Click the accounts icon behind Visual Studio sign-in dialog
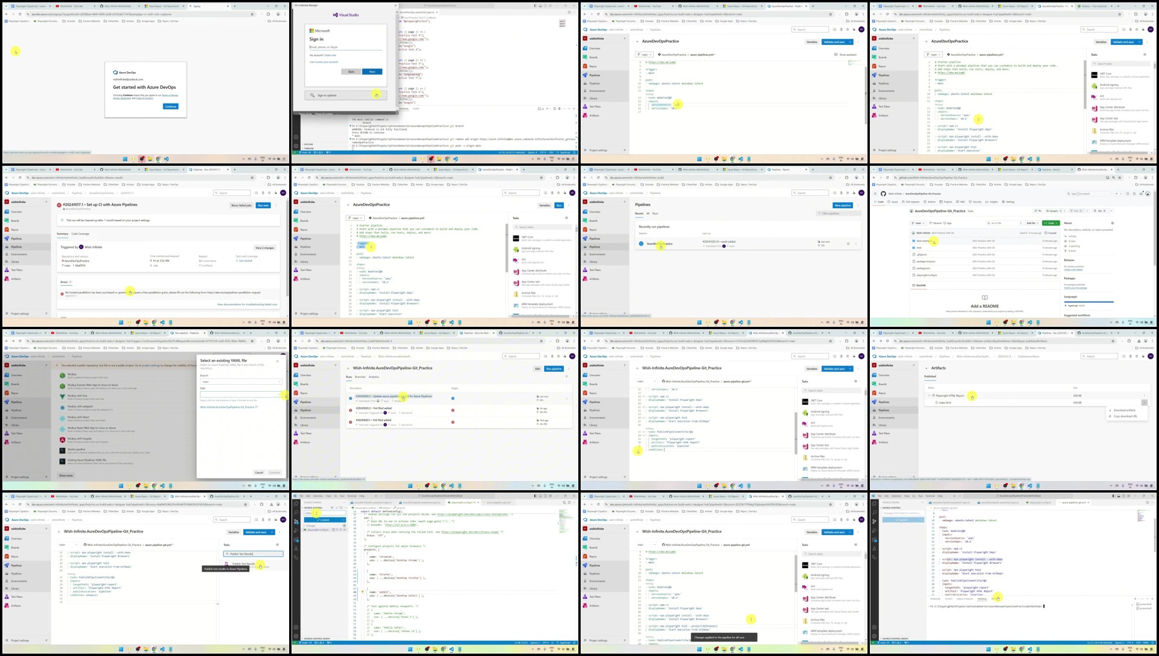Viewport: 1159px width, 656px height. 296,137
